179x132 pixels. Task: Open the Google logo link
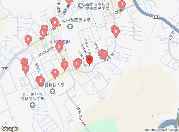[10, 129]
